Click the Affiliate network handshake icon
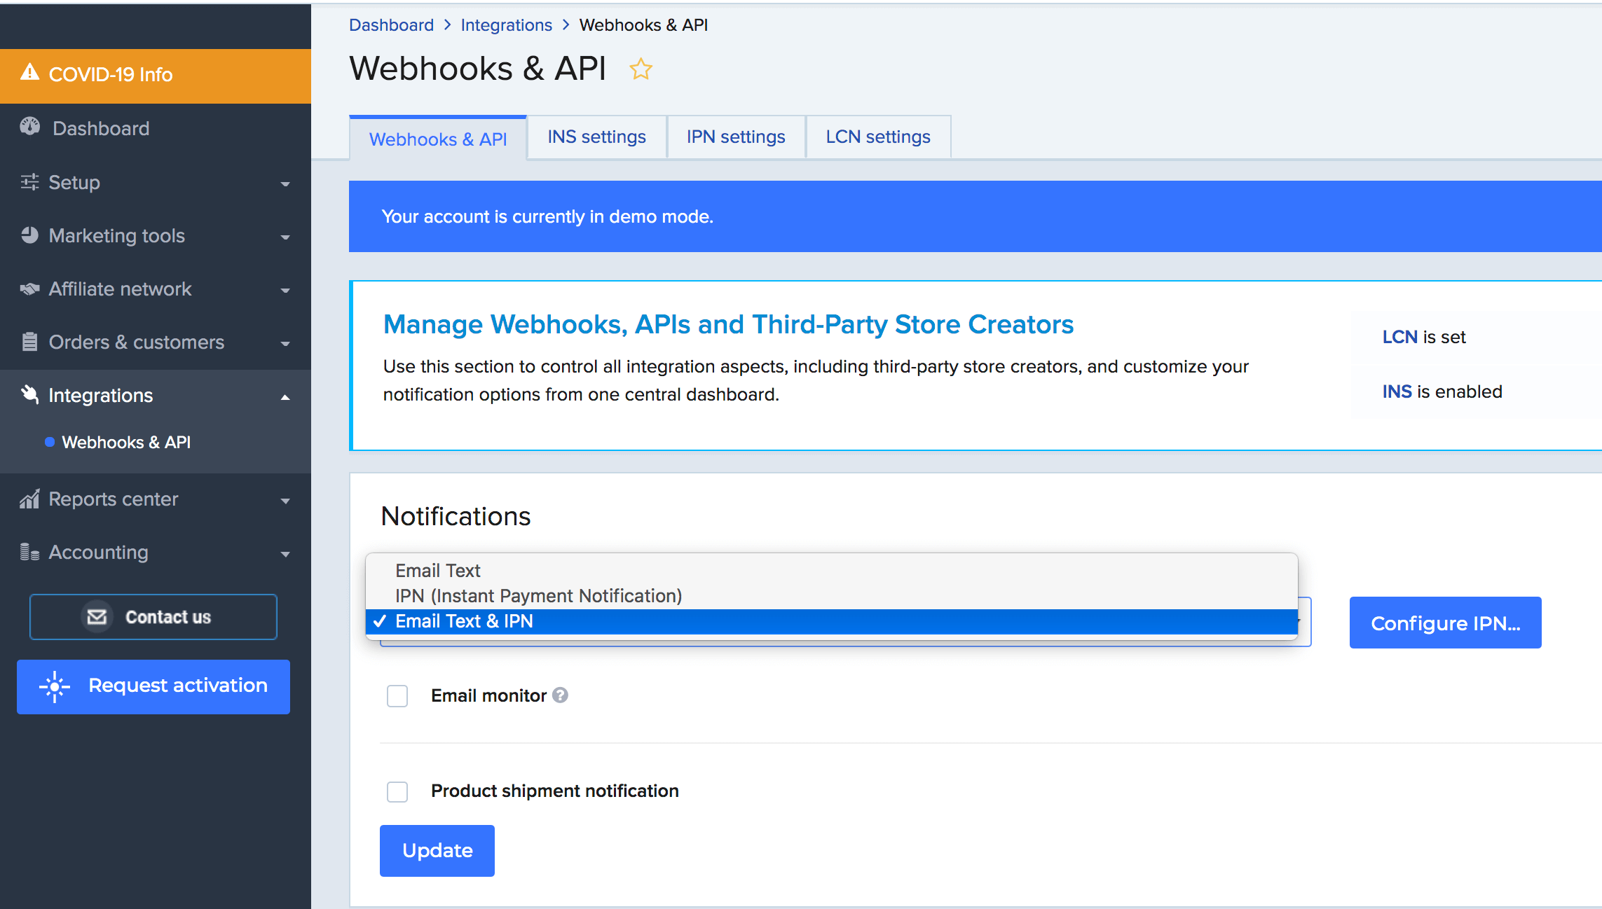 [29, 289]
